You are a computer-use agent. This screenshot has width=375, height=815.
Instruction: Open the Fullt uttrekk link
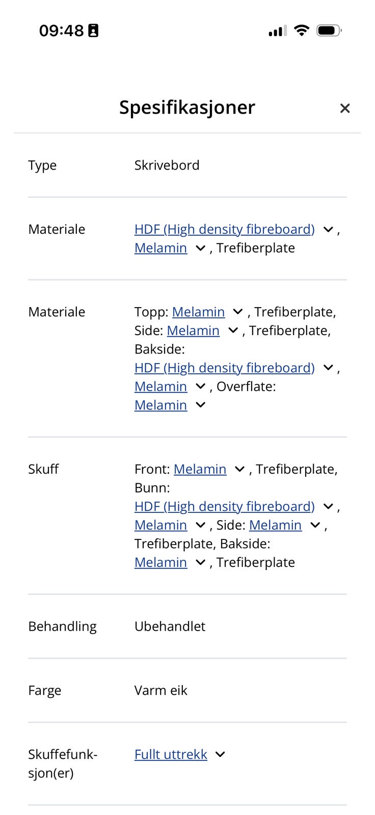click(170, 754)
